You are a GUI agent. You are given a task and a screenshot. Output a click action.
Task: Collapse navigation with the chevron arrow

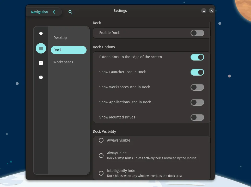tap(54, 12)
